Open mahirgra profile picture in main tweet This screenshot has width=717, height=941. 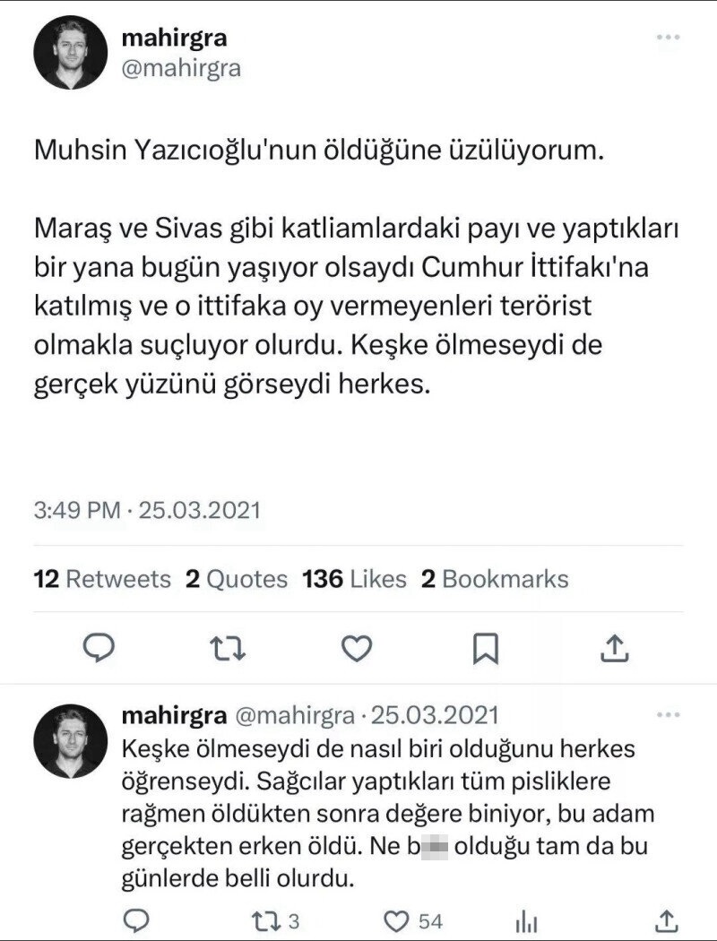[x=71, y=52]
